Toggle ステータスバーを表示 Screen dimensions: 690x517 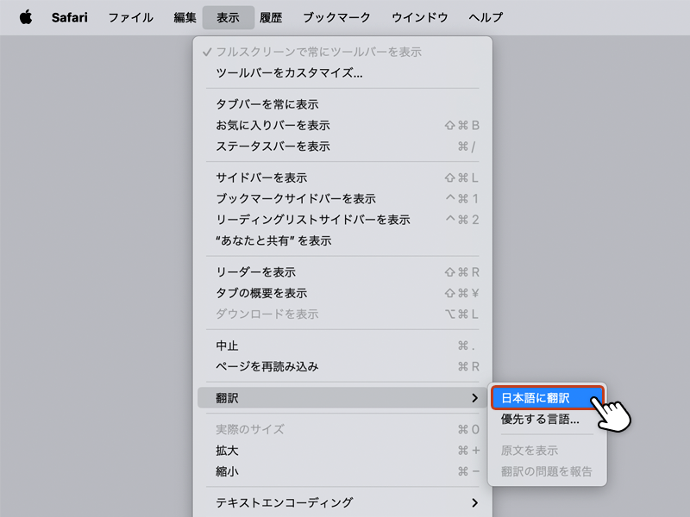tap(273, 146)
